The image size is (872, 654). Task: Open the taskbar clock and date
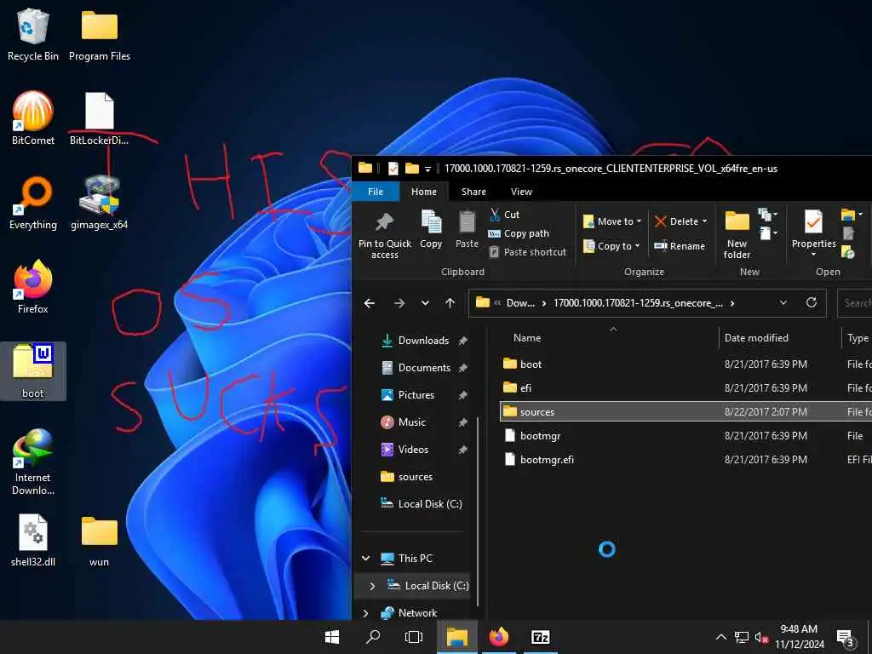click(799, 637)
